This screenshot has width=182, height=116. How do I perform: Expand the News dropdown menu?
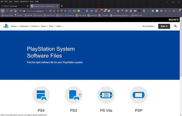(x=44, y=26)
